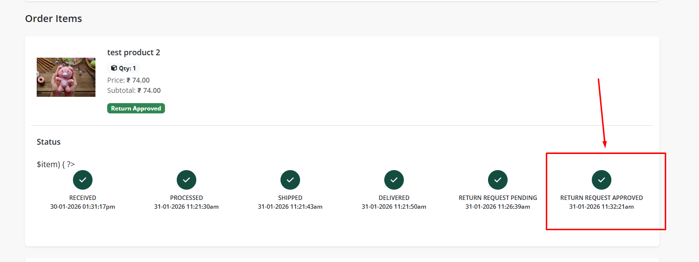Click the RETURN REQUEST APPROVED checkmark icon
699x262 pixels.
(x=602, y=180)
